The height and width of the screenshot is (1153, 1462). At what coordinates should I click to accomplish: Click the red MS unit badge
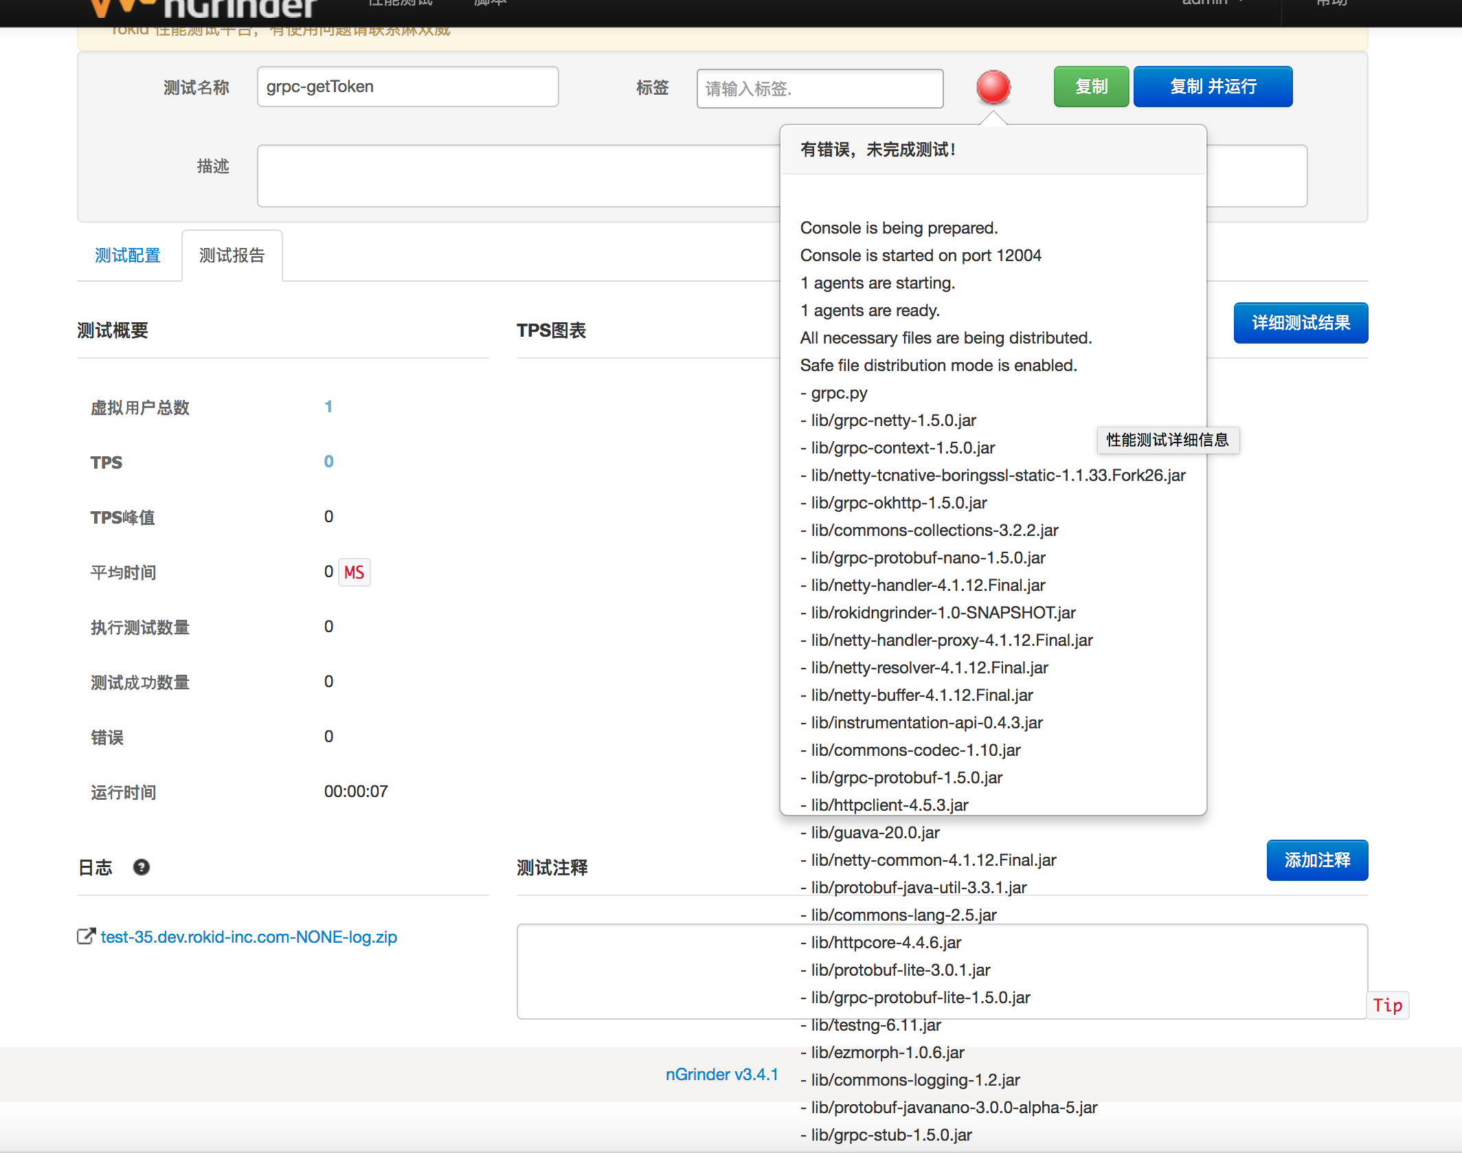[x=354, y=572]
